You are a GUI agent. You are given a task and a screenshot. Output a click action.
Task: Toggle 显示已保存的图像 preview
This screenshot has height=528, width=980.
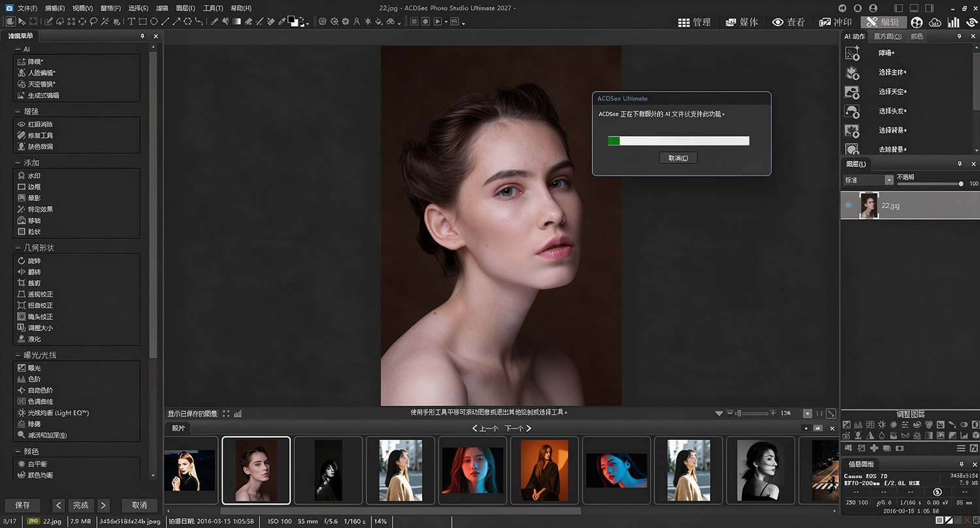click(x=193, y=413)
